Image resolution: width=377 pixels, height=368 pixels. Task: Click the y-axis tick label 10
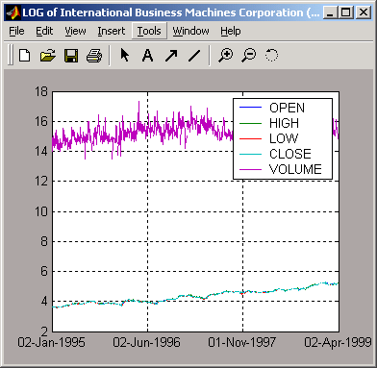(x=41, y=211)
